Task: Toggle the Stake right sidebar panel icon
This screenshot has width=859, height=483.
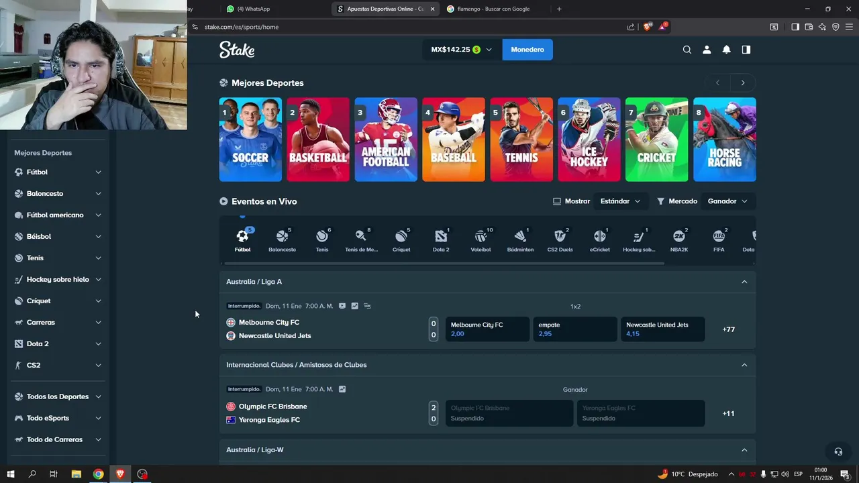Action: coord(746,50)
